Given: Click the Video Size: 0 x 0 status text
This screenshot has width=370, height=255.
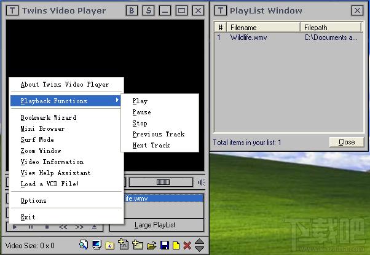Looking at the screenshot, I should pos(30,246).
